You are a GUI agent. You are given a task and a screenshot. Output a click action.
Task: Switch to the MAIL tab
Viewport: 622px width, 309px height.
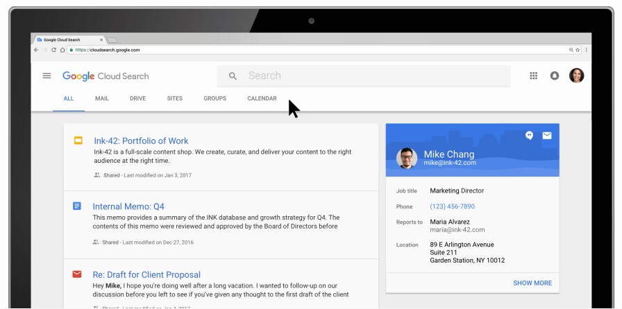[102, 98]
